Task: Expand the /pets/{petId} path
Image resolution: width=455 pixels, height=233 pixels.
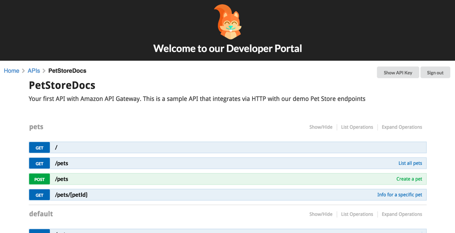Action: [x=71, y=195]
